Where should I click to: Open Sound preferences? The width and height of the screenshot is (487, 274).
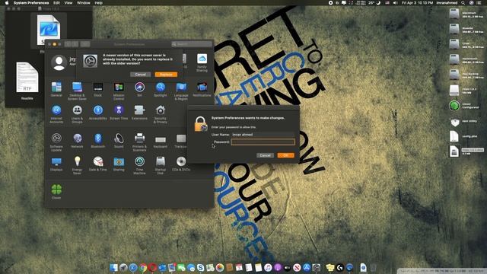119,140
